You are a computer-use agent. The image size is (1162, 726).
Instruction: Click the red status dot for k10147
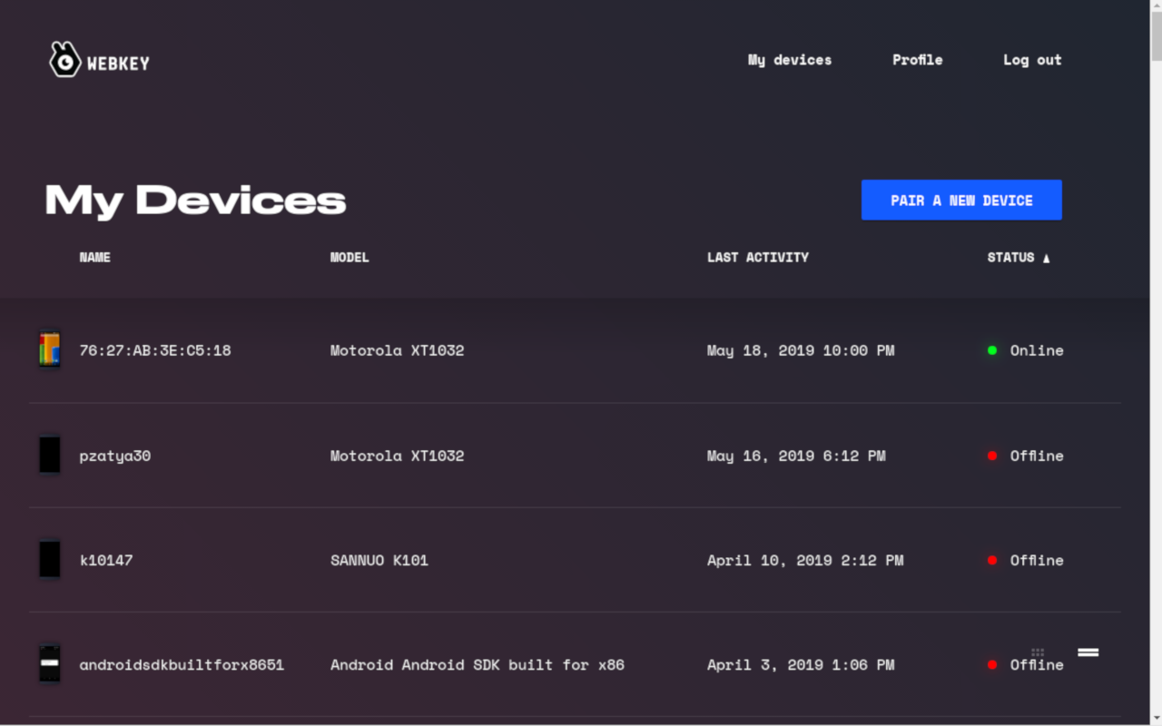tap(992, 560)
